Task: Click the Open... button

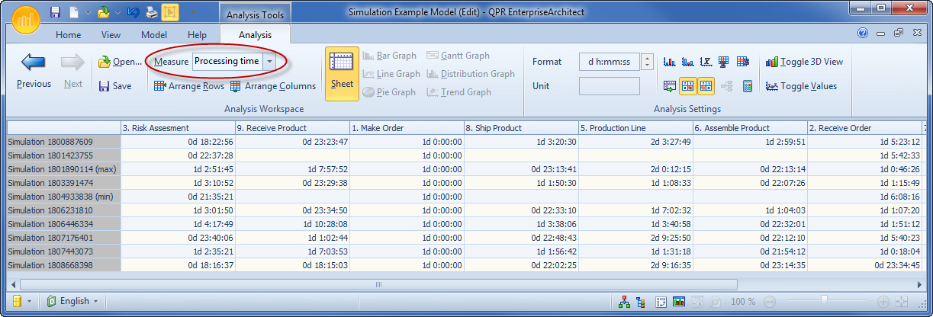Action: (x=120, y=62)
